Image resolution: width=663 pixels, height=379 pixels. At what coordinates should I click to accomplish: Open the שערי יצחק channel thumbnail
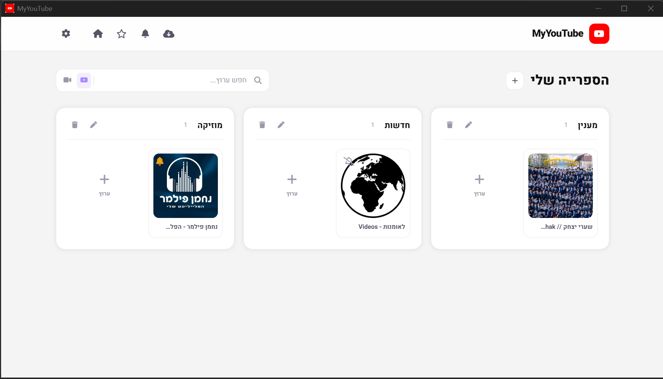[560, 186]
